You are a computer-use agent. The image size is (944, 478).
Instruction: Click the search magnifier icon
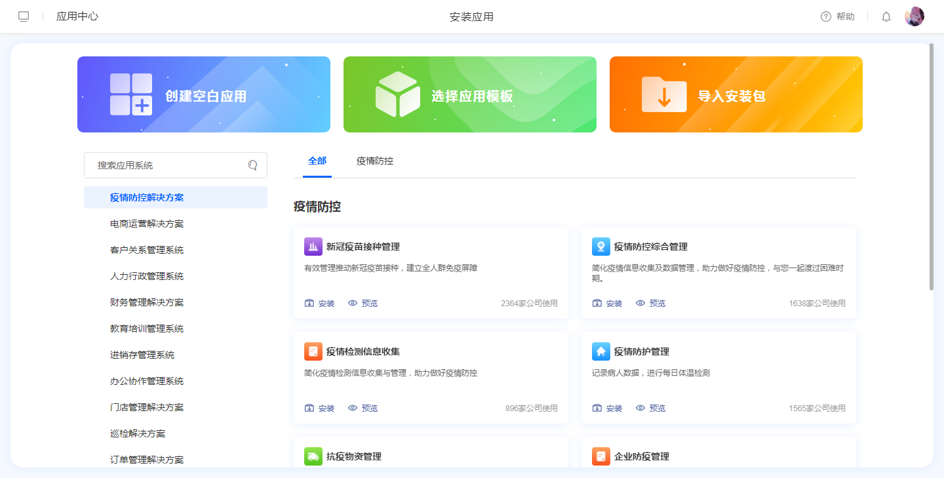pyautogui.click(x=252, y=165)
